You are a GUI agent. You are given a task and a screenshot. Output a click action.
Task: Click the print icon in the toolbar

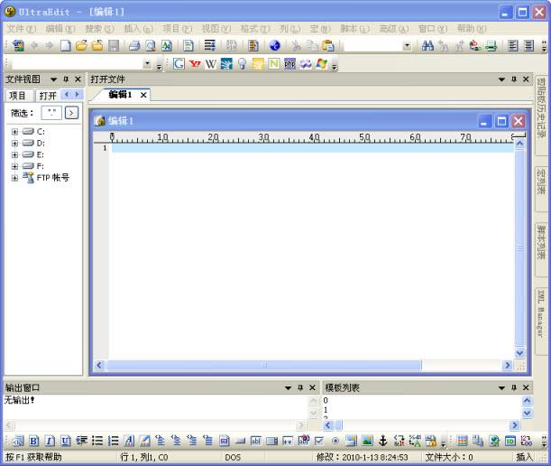coord(134,46)
